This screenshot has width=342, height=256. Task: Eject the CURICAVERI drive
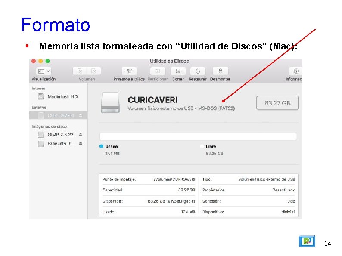point(81,115)
